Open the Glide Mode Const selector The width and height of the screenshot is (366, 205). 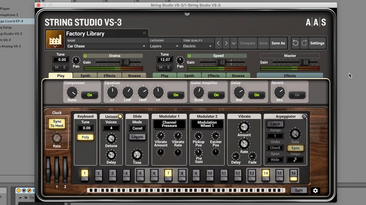point(137,128)
